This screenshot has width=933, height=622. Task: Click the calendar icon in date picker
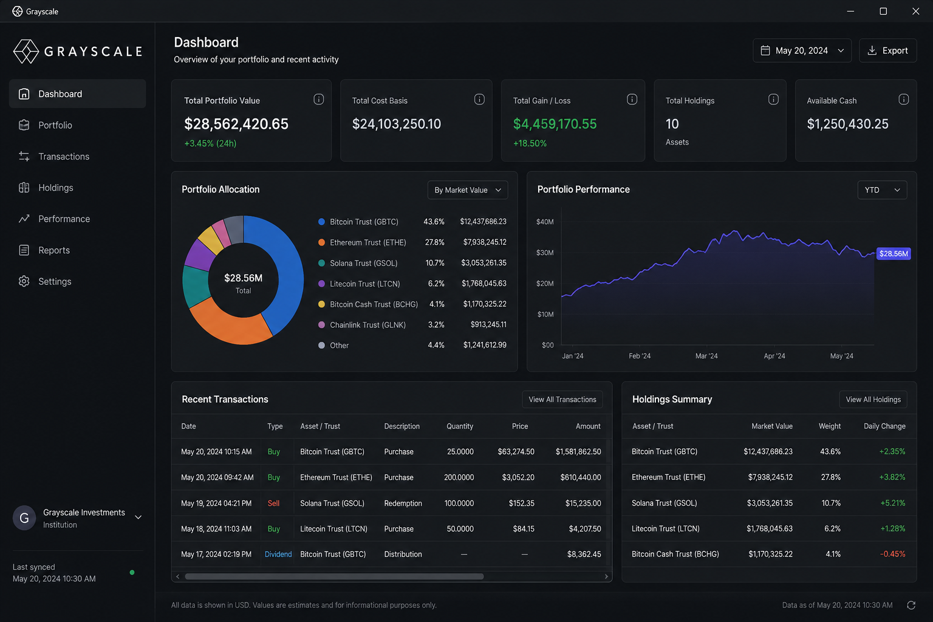[x=765, y=50]
